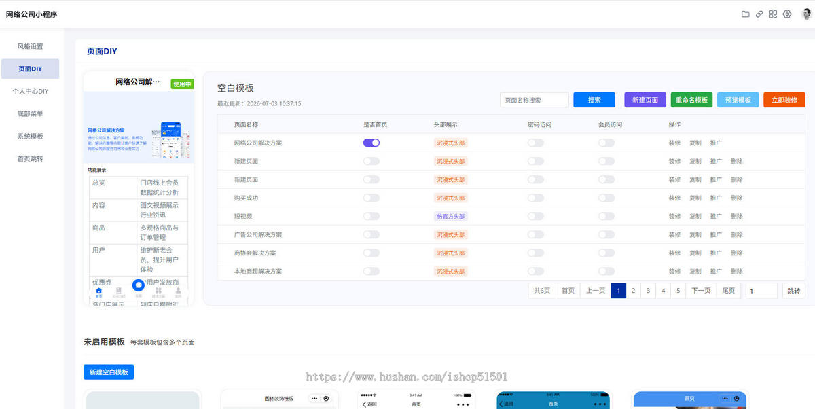Viewport: 815px width, 409px height.
Task: Open 底部菜单 in sidebar
Action: pos(30,113)
